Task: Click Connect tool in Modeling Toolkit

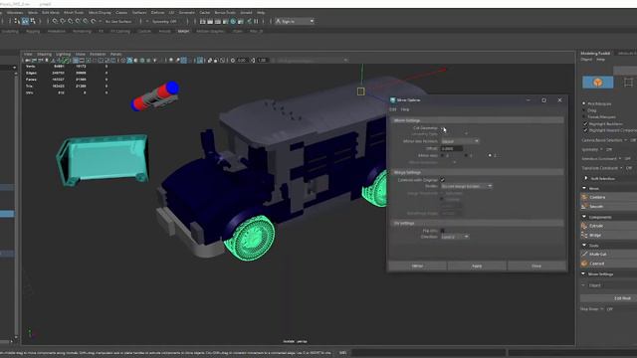Action: click(x=608, y=264)
